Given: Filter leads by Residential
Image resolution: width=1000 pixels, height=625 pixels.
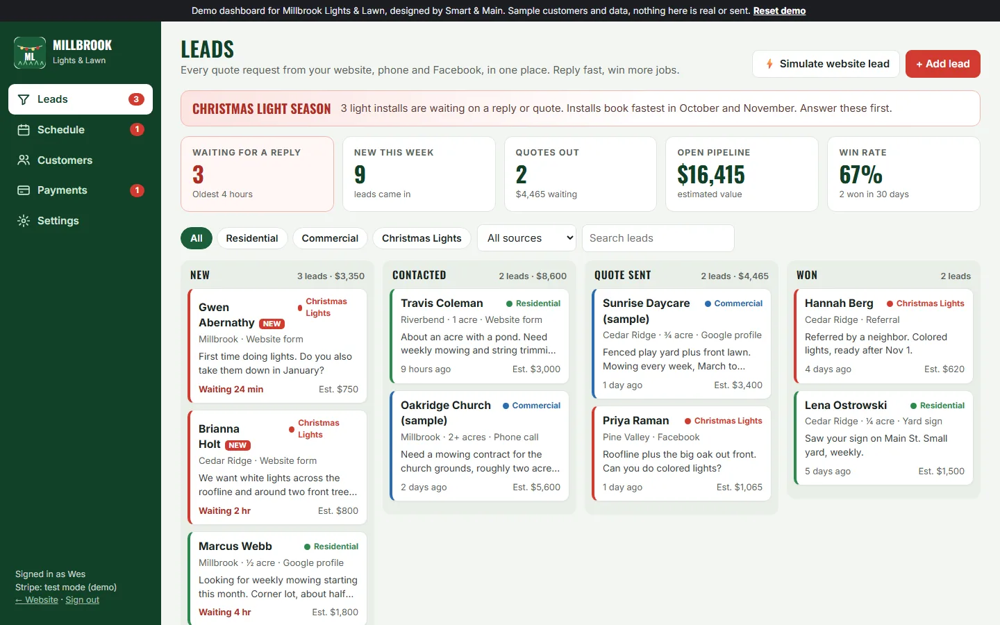Looking at the screenshot, I should 252,238.
